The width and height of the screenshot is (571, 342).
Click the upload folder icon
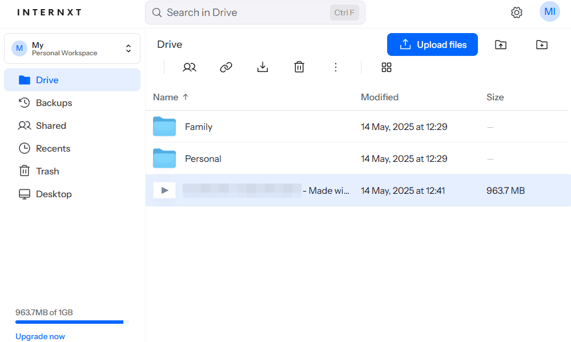point(501,44)
